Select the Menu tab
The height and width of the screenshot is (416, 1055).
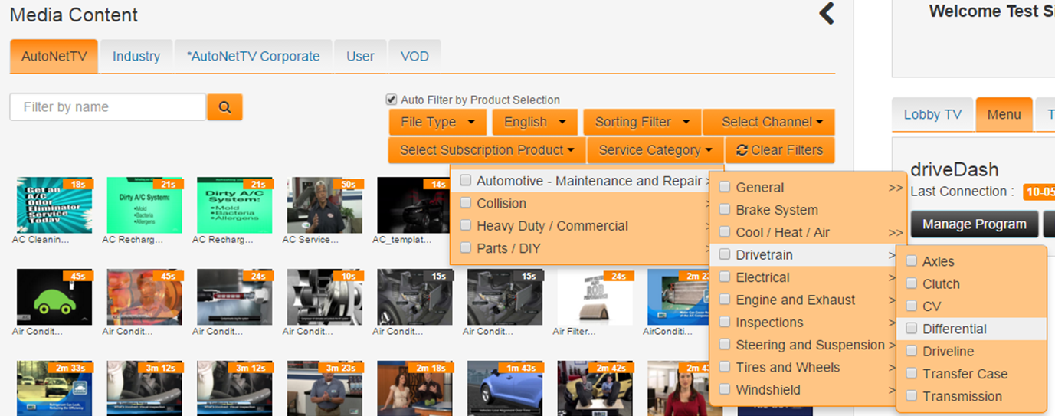[x=1004, y=114]
